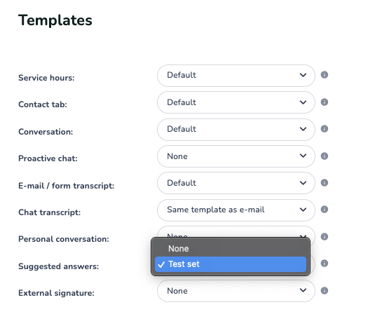Viewport: 389px width, 314px height.
Task: Click info icon beside Service hours
Action: click(x=325, y=75)
